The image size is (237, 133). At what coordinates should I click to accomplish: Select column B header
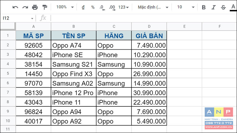point(73,27)
